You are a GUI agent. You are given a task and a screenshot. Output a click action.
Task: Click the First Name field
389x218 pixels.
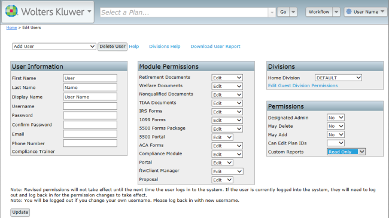click(x=90, y=78)
